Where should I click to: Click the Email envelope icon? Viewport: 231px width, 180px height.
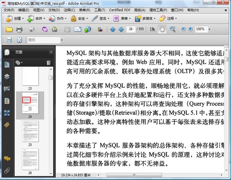tap(77, 29)
